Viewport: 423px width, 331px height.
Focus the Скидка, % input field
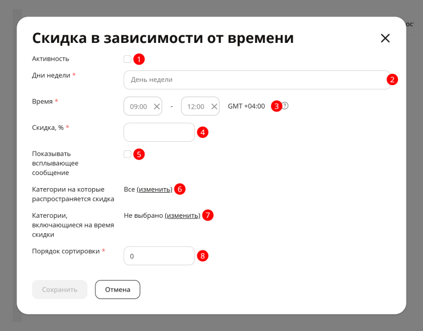[x=159, y=132]
